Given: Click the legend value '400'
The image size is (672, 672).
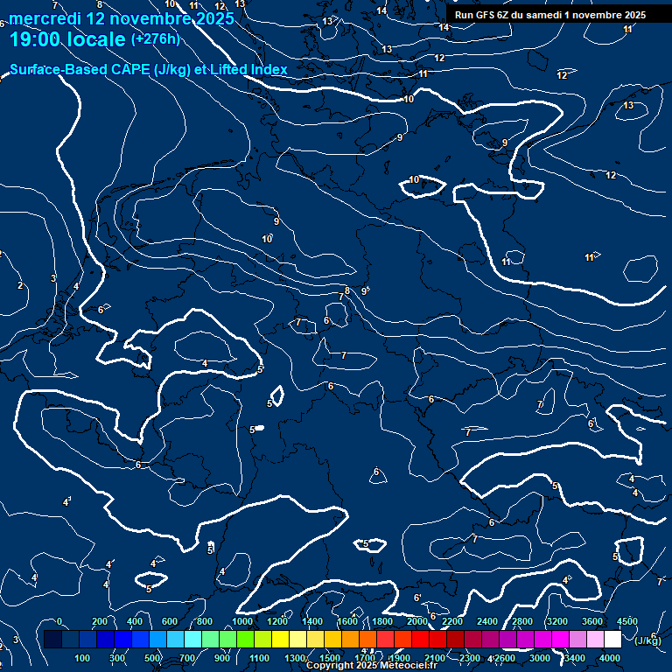Looking at the screenshot, I should (135, 621).
